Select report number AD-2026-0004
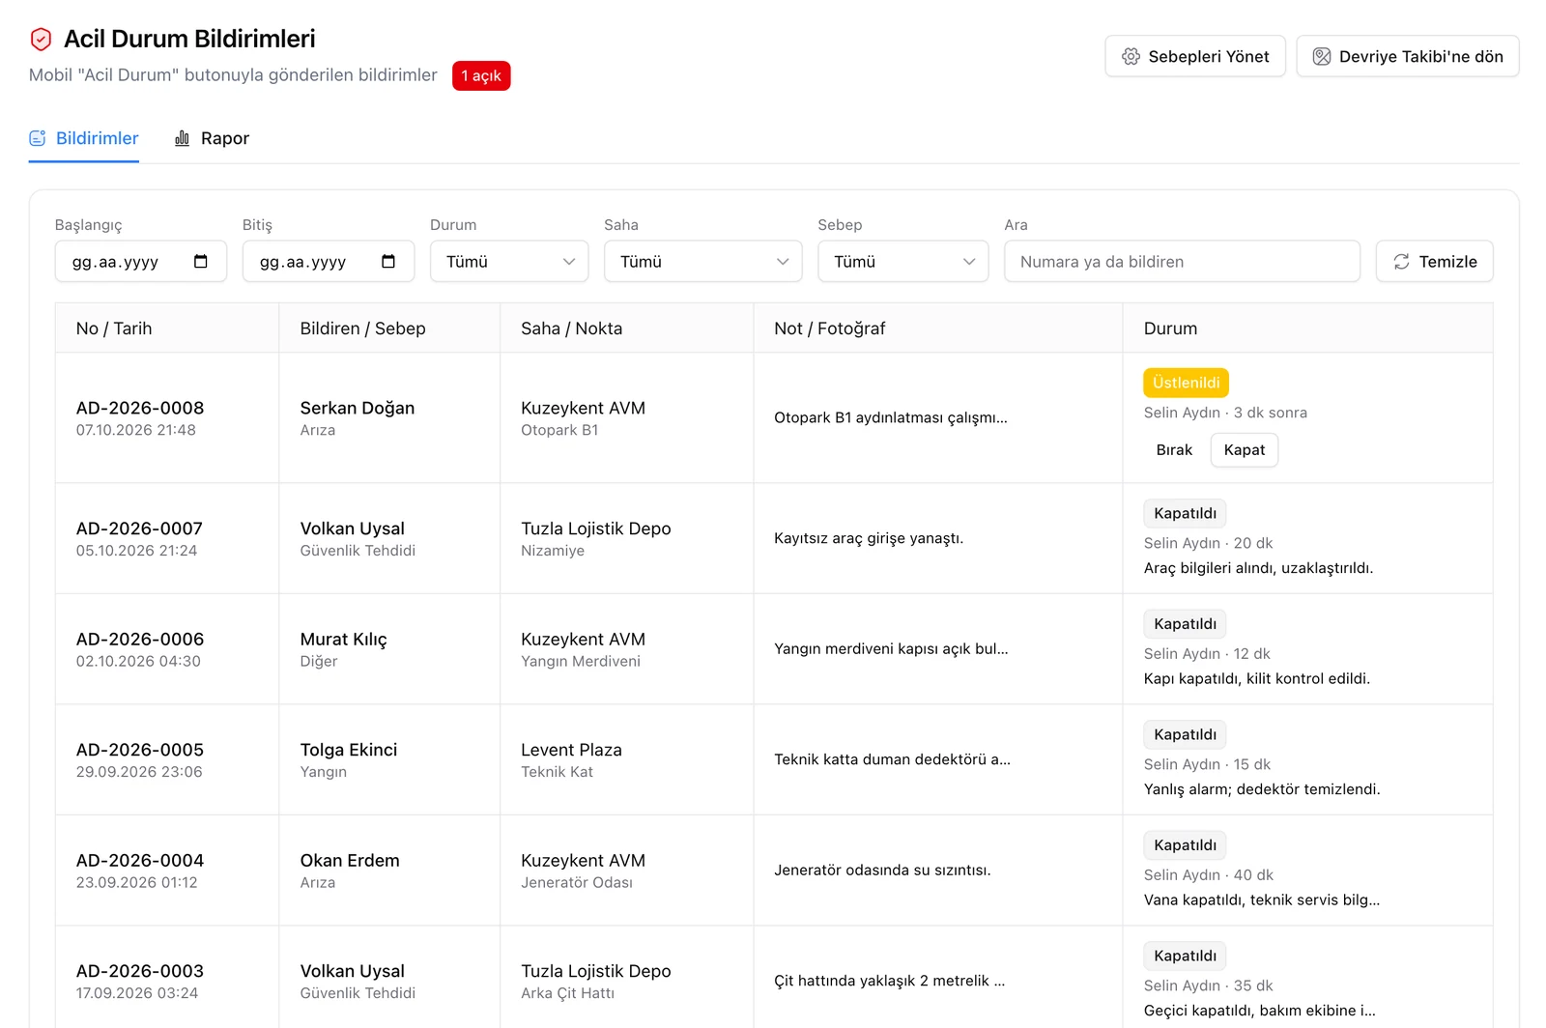The width and height of the screenshot is (1546, 1028). (140, 860)
